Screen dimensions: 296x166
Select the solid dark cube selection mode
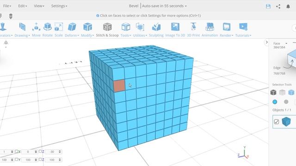point(273,92)
